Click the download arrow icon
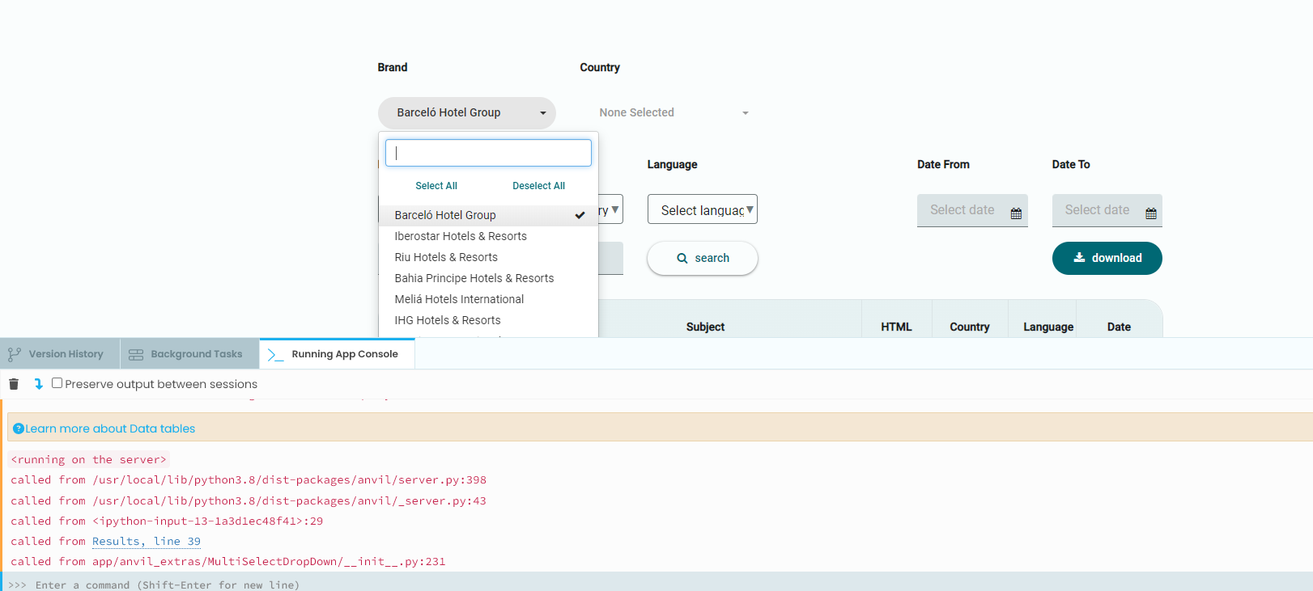Screen dimensions: 1313x591 (x=1079, y=258)
